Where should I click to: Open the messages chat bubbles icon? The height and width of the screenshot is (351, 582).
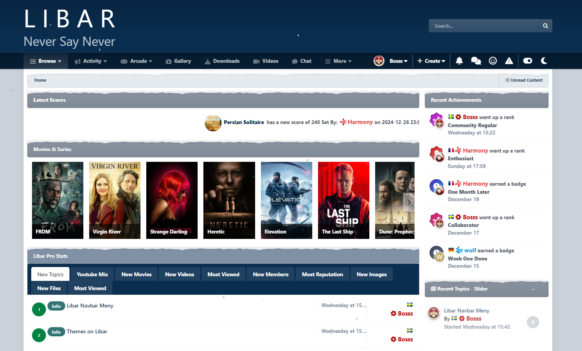pyautogui.click(x=476, y=61)
